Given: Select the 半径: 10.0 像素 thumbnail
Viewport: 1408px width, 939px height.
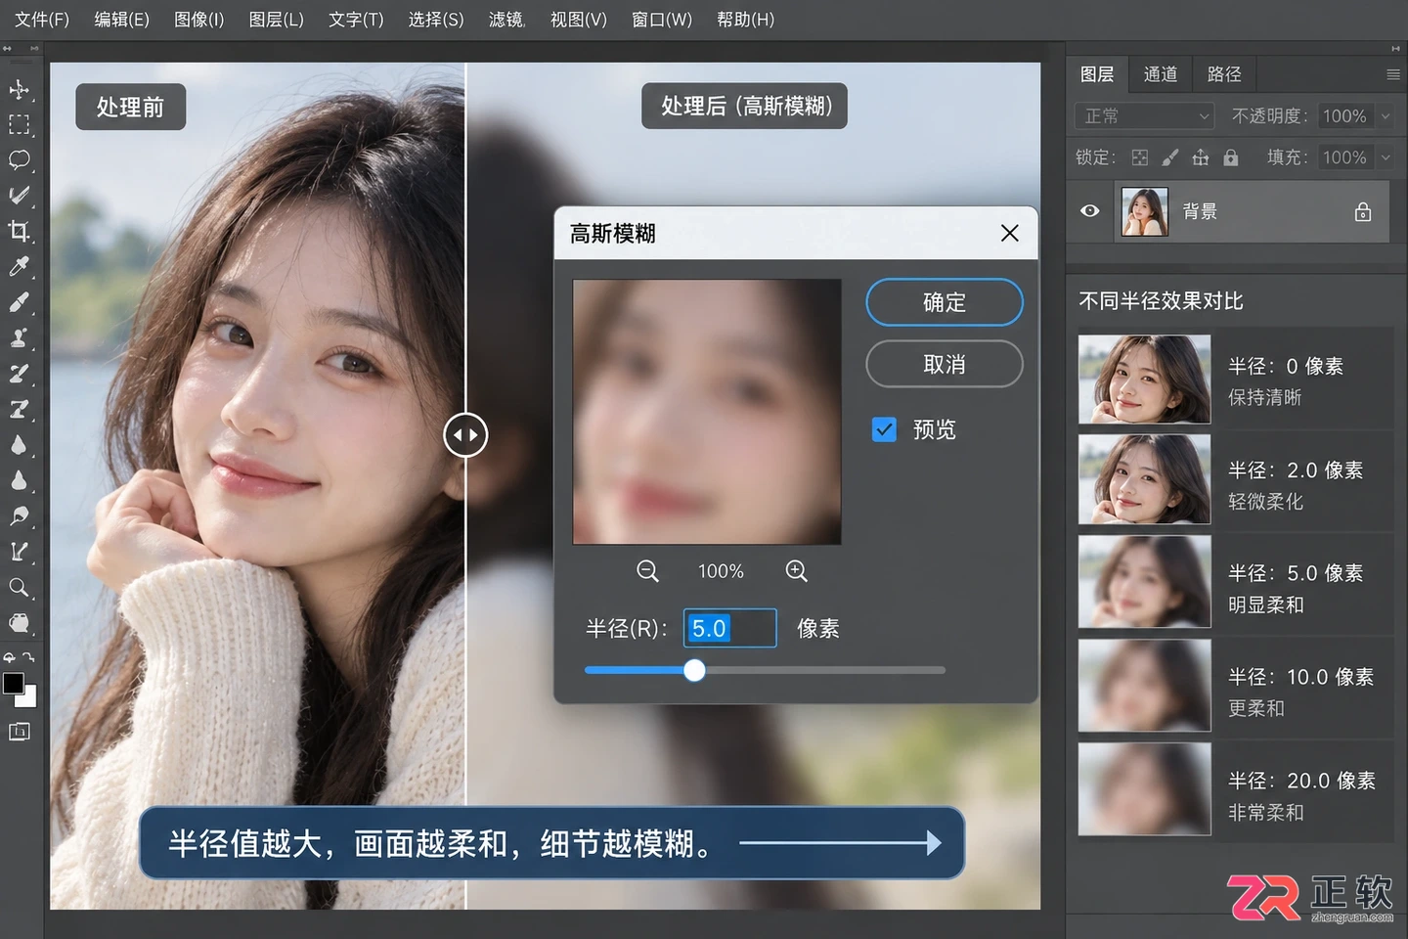Looking at the screenshot, I should [x=1145, y=686].
